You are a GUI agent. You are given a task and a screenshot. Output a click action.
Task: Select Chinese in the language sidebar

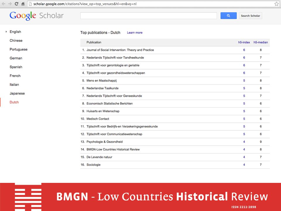point(16,40)
